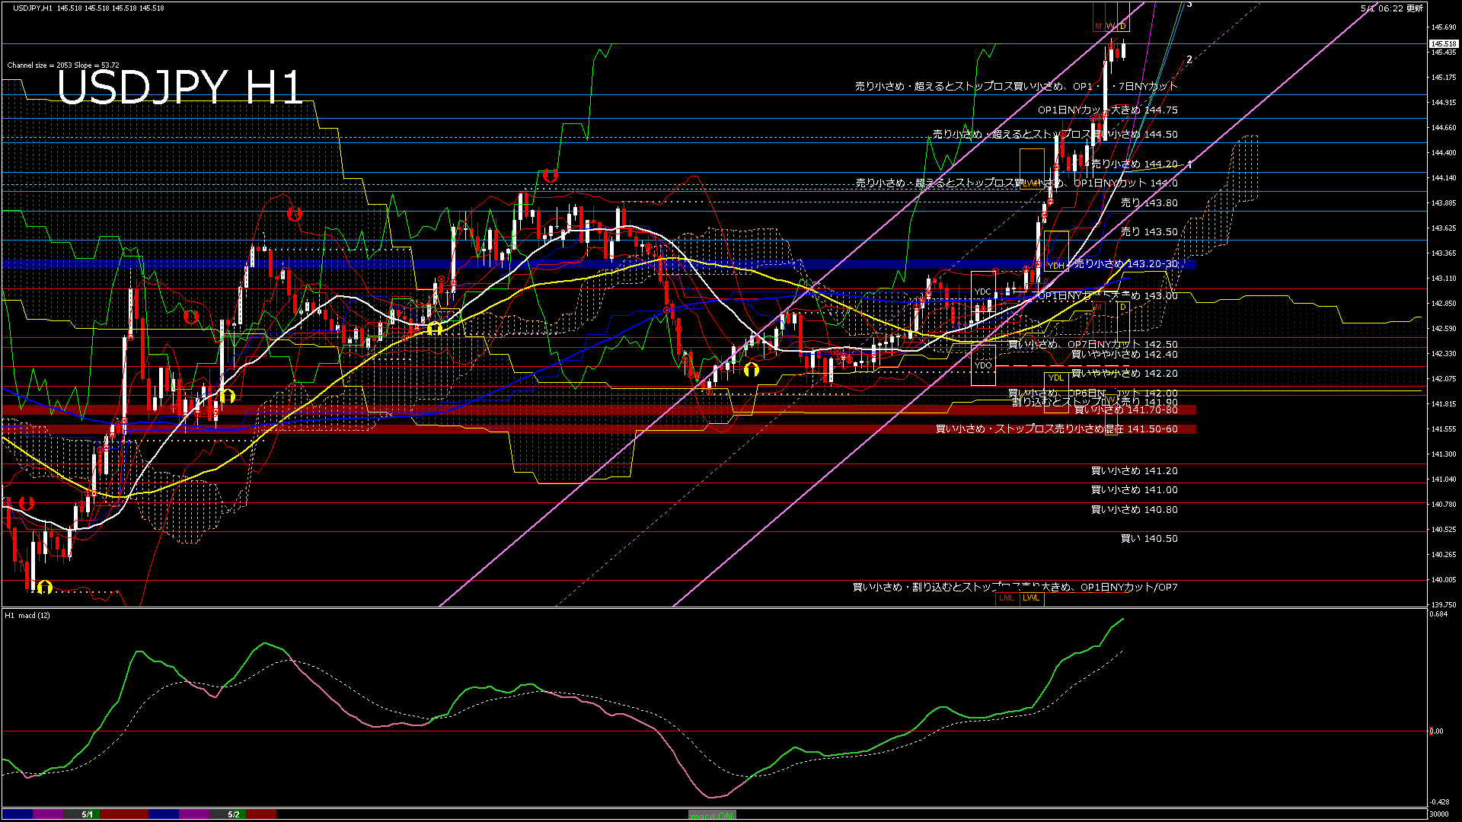The image size is (1462, 822).
Task: Click the YDC yesterday-close box marker
Action: click(983, 292)
